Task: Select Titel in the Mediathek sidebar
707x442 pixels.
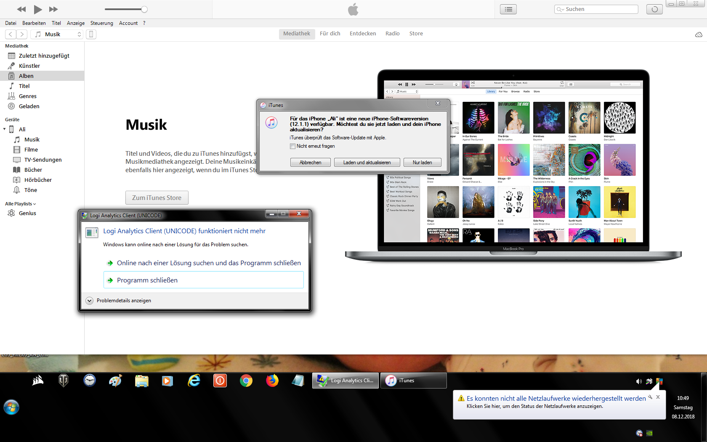Action: pyautogui.click(x=42, y=86)
